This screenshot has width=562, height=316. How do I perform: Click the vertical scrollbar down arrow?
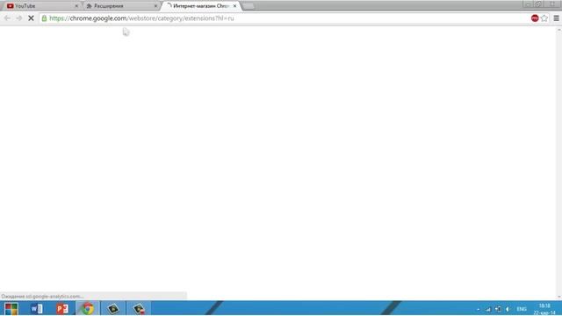(x=559, y=297)
